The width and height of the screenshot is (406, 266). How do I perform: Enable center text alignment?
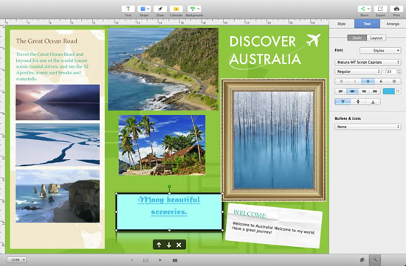pyautogui.click(x=352, y=91)
